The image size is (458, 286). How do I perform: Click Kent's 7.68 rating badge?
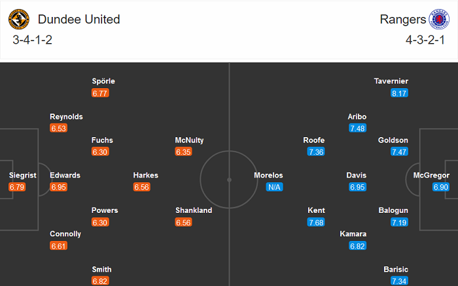pyautogui.click(x=316, y=223)
